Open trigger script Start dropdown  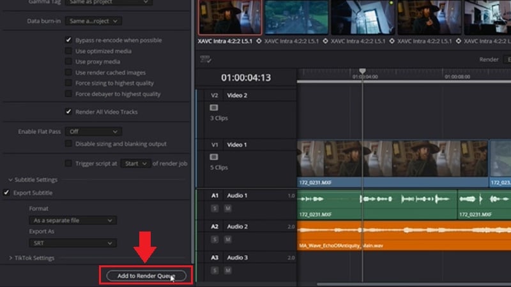click(x=135, y=163)
